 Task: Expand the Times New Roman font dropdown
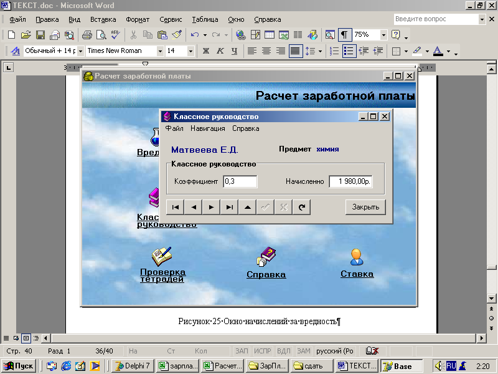coord(160,51)
